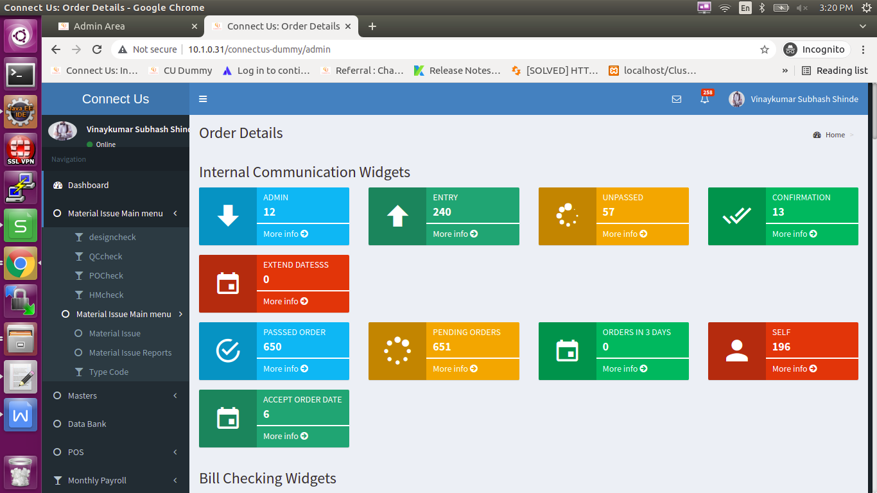Open the Java EE IDE launcher icon
Image resolution: width=877 pixels, height=493 pixels.
tap(21, 112)
